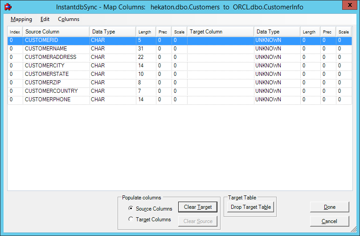This screenshot has height=236, width=360.
Task: Click UNKNOWN type in CUSTOMERCITY row
Action: 268,66
